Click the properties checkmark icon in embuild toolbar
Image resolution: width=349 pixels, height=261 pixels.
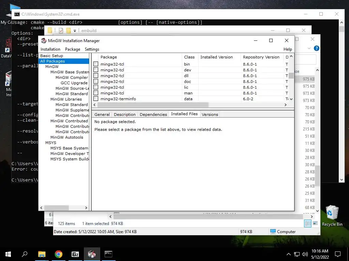coord(61,31)
